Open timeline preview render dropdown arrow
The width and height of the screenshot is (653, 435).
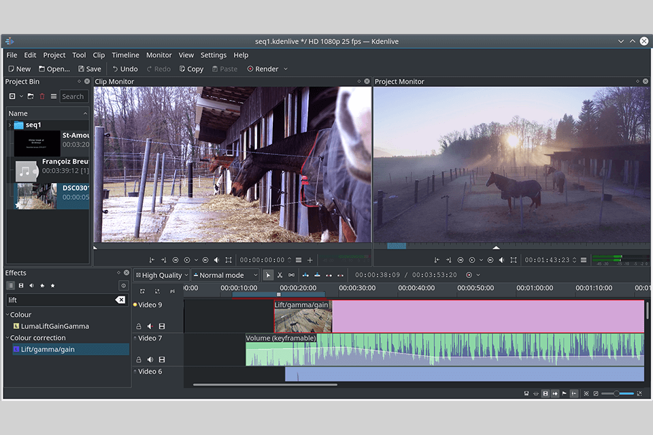[478, 275]
